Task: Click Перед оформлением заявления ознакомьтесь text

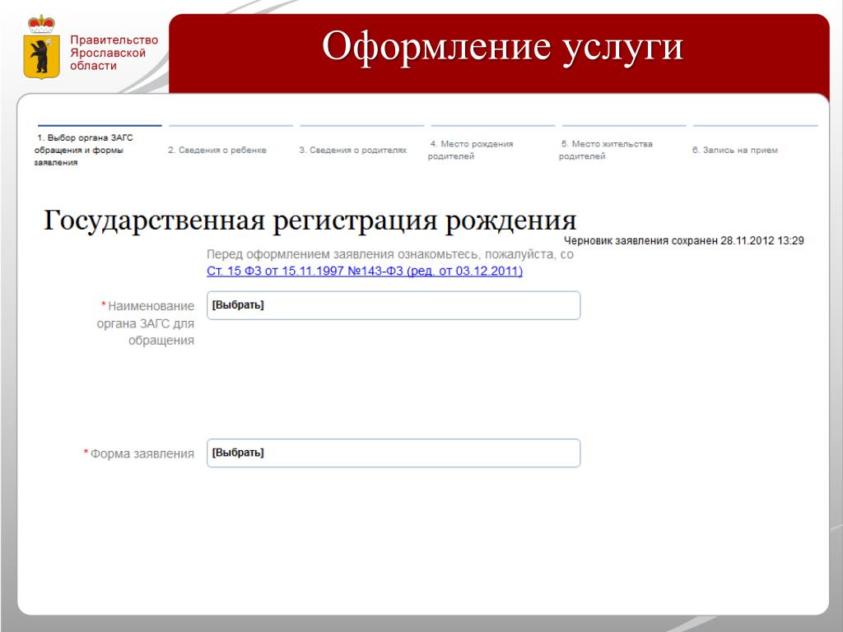Action: click(x=389, y=254)
